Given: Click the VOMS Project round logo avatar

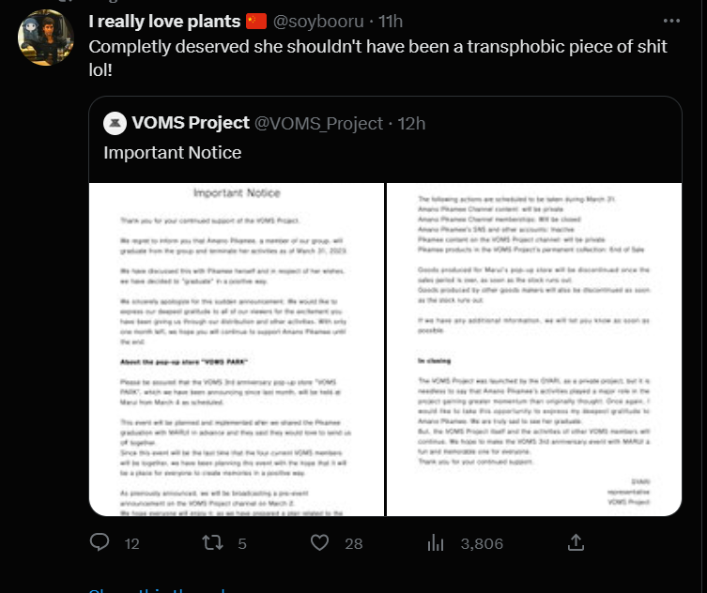Looking at the screenshot, I should [115, 123].
